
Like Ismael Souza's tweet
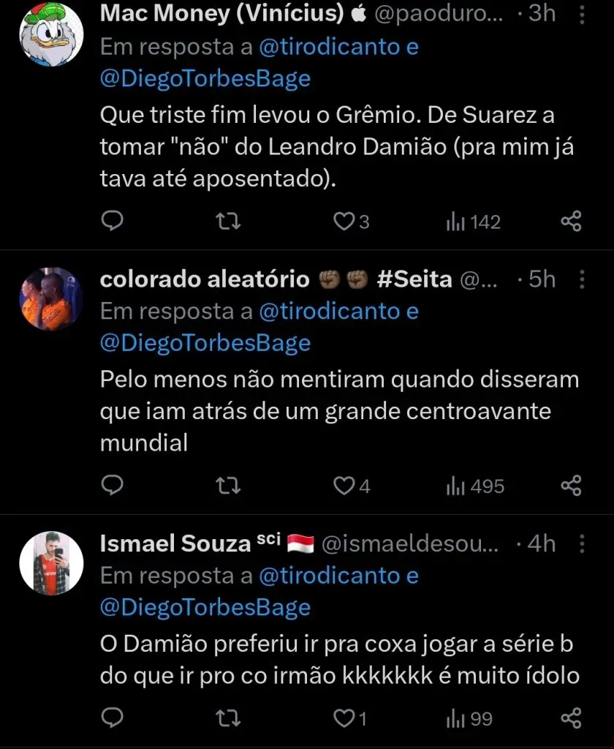[x=344, y=718]
